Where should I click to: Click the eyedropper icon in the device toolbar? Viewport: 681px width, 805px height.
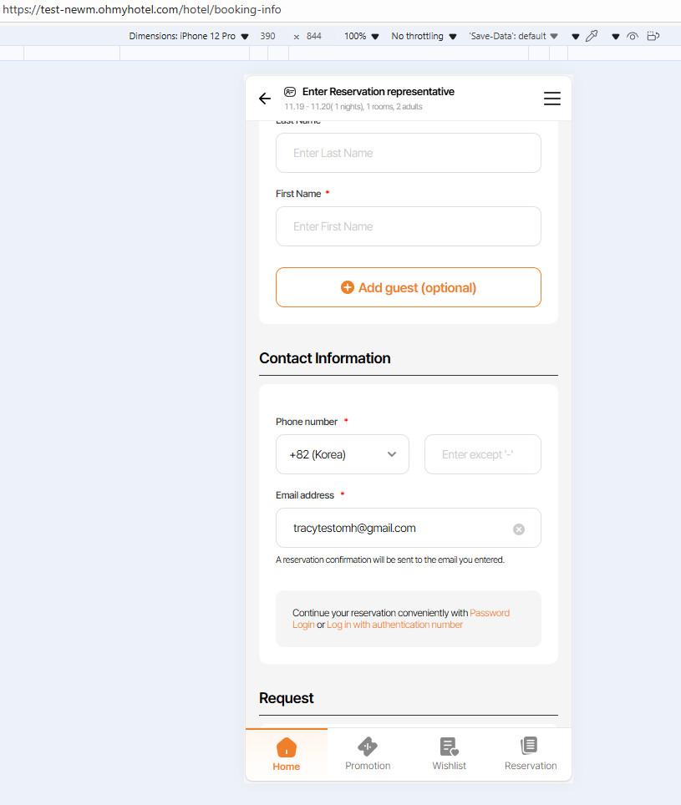point(592,36)
